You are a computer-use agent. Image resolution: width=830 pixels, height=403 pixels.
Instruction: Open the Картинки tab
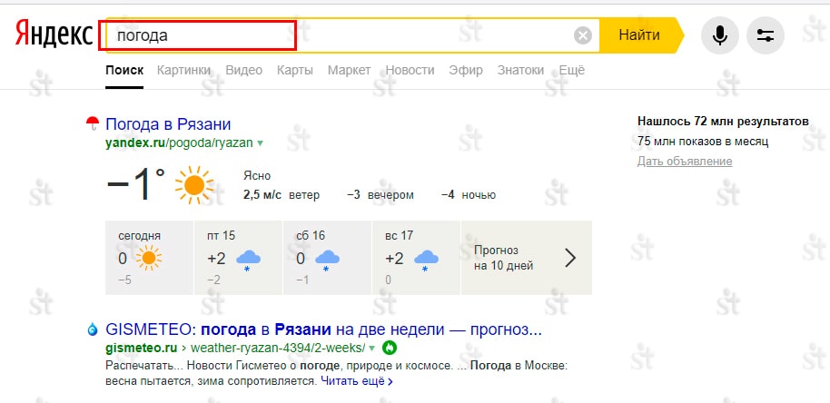click(183, 70)
